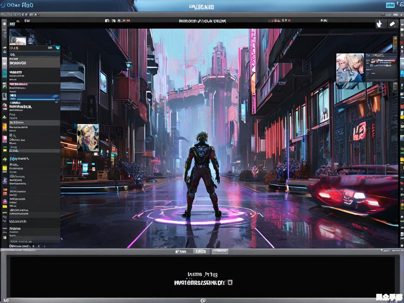This screenshot has height=303, width=404.
Task: Click the cyan badge in the title bar
Action: click(390, 5)
